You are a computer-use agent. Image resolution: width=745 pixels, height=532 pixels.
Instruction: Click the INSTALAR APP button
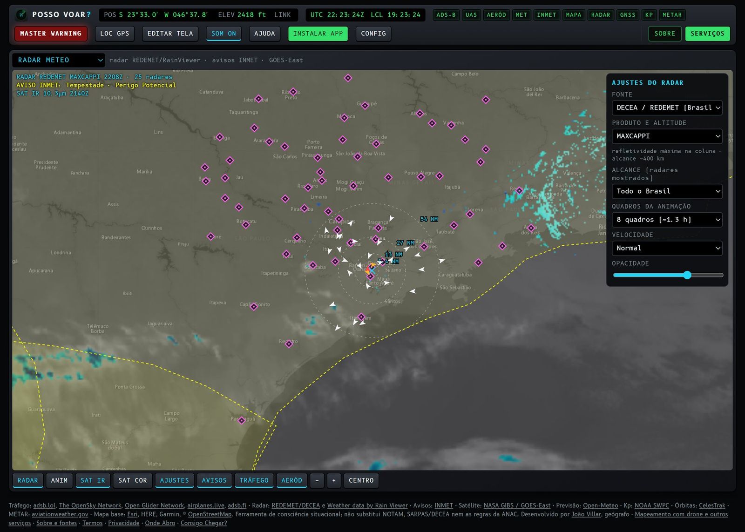click(318, 34)
